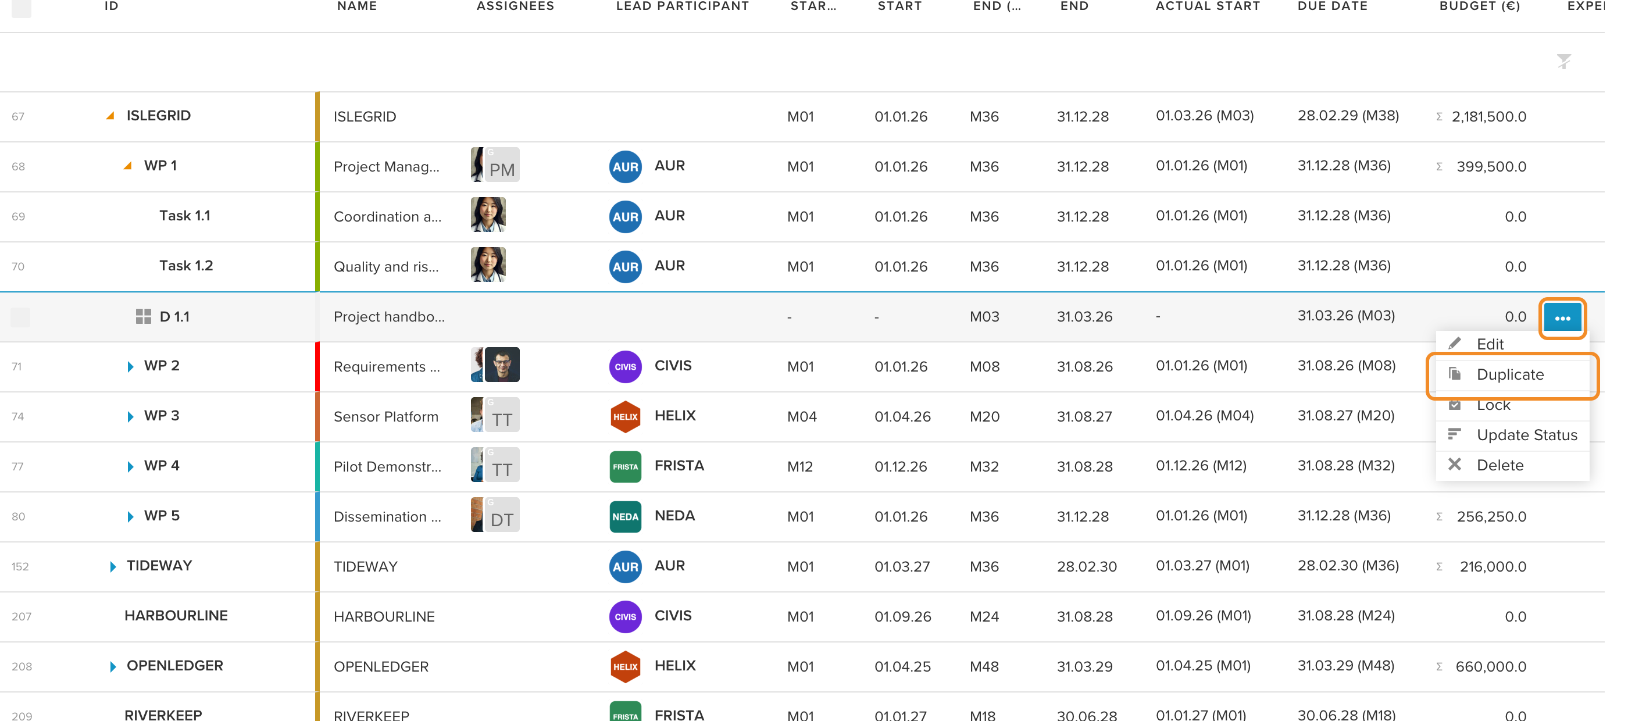Select Update Status menu entry

(1512, 436)
